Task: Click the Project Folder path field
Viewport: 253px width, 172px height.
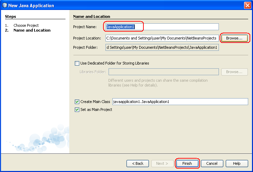Action: (162, 47)
